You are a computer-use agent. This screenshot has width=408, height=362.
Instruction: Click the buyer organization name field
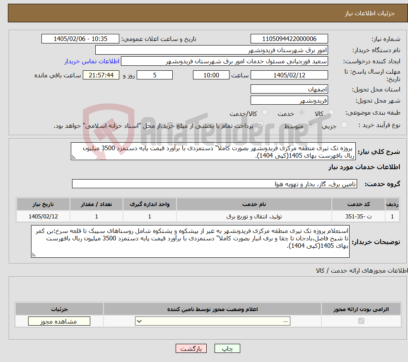(212, 50)
